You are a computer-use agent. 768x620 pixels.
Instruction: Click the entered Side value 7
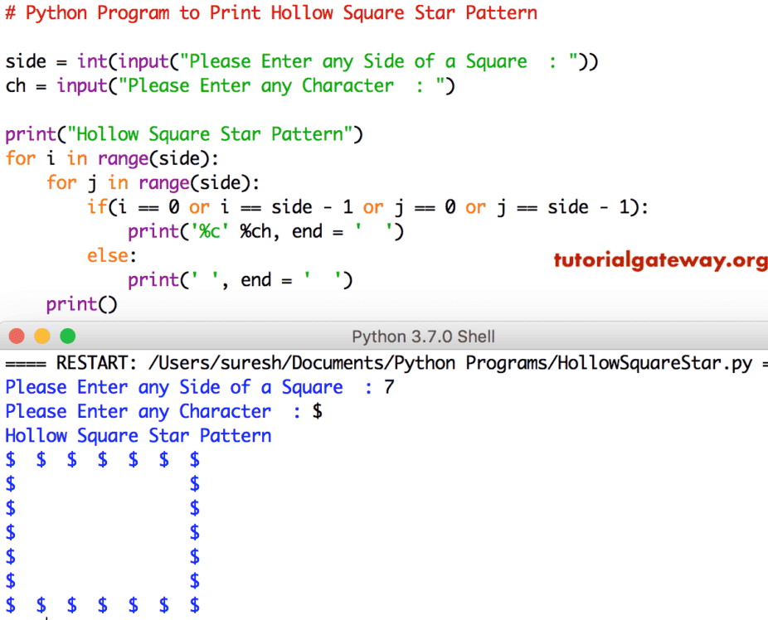(x=388, y=387)
